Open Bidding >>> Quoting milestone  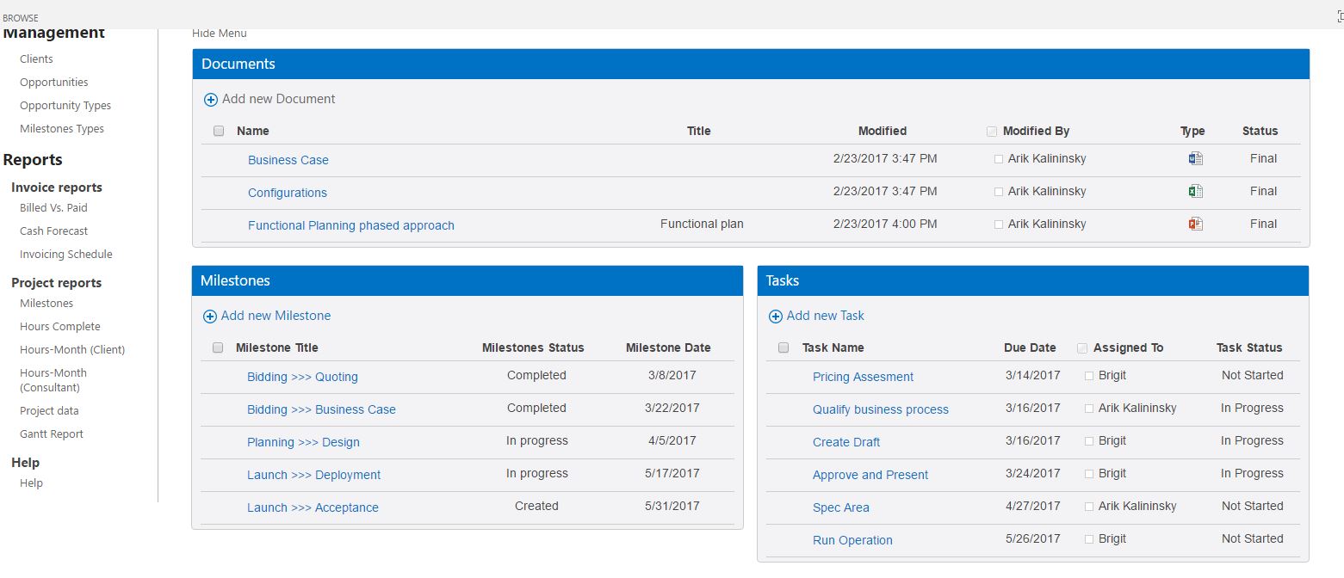pos(302,377)
